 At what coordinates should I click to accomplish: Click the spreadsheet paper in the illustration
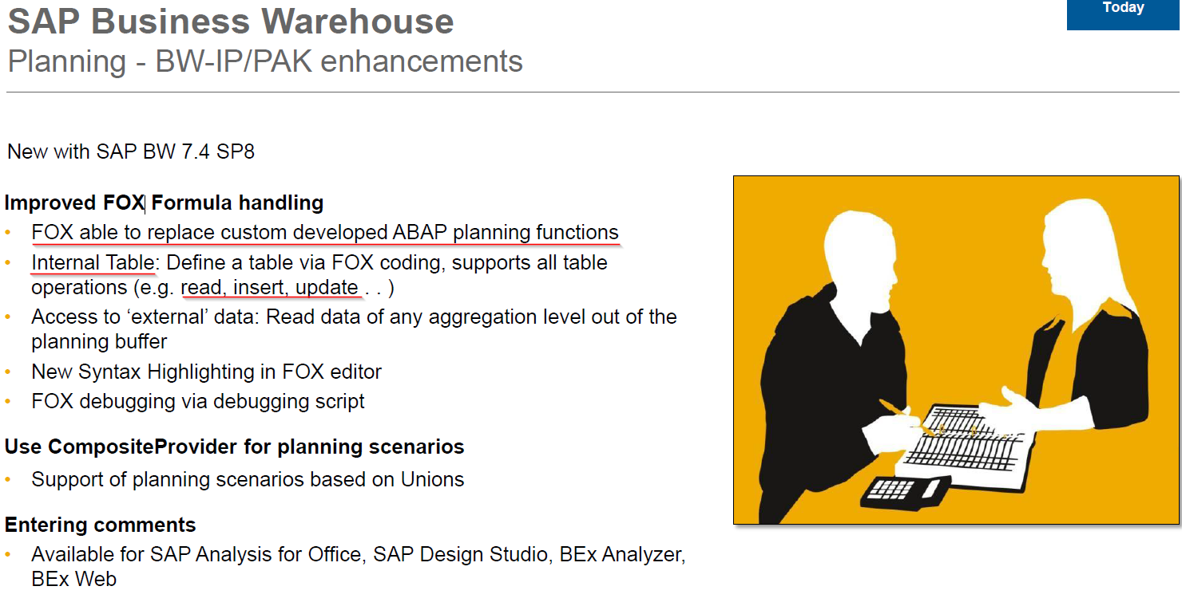[x=964, y=447]
